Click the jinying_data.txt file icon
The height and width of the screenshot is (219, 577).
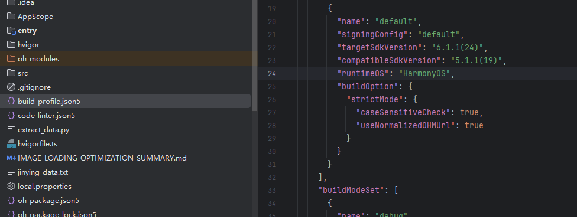11,172
